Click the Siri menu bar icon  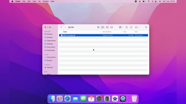[x=160, y=1]
